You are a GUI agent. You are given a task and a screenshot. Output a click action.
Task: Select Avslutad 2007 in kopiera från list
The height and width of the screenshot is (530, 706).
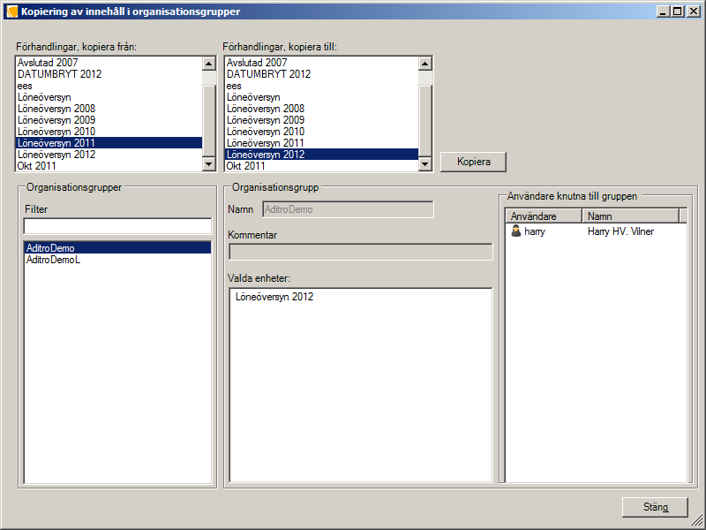coord(109,63)
